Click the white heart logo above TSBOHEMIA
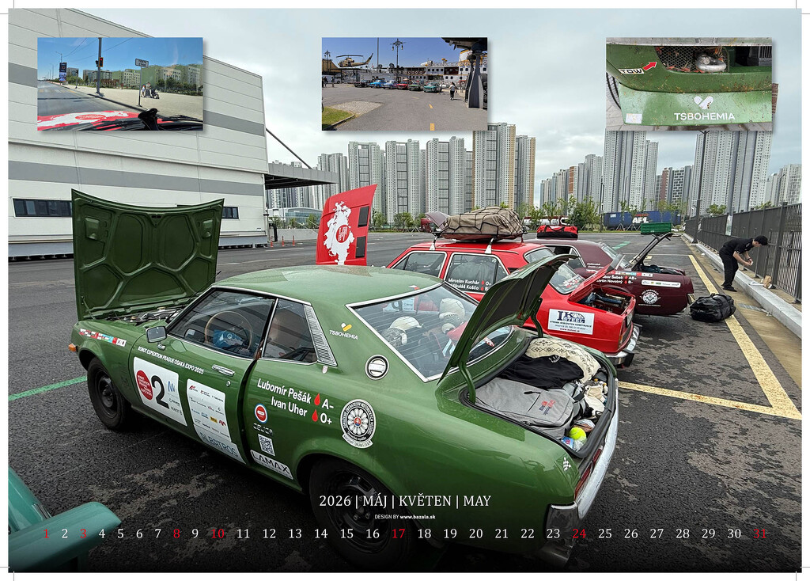The height and width of the screenshot is (581, 810). [x=703, y=102]
